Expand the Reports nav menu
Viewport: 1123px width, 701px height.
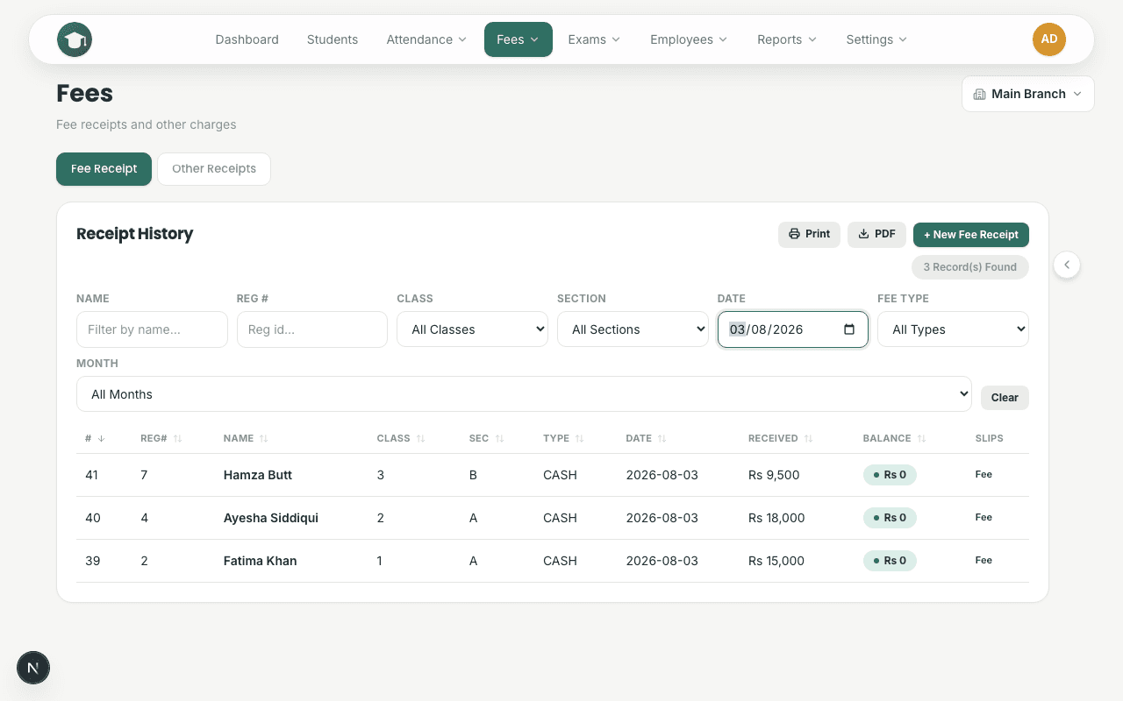(x=787, y=39)
